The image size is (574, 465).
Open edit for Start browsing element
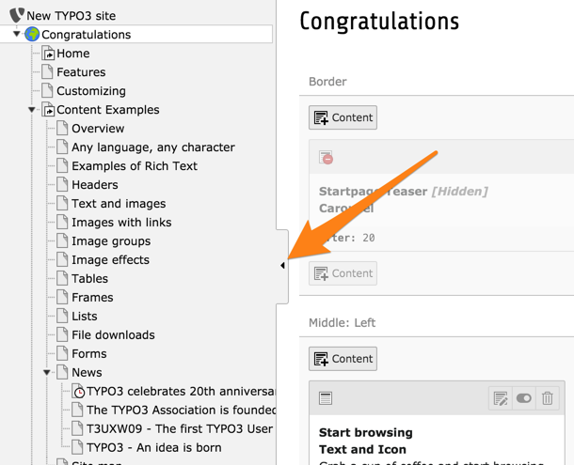click(x=500, y=398)
